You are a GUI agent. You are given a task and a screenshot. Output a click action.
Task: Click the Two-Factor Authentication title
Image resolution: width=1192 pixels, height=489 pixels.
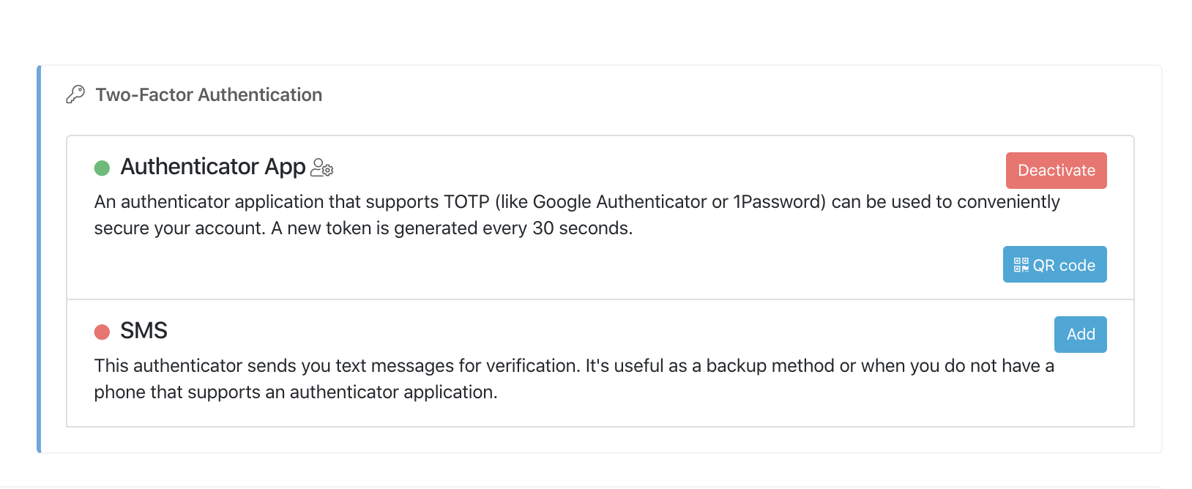point(209,94)
